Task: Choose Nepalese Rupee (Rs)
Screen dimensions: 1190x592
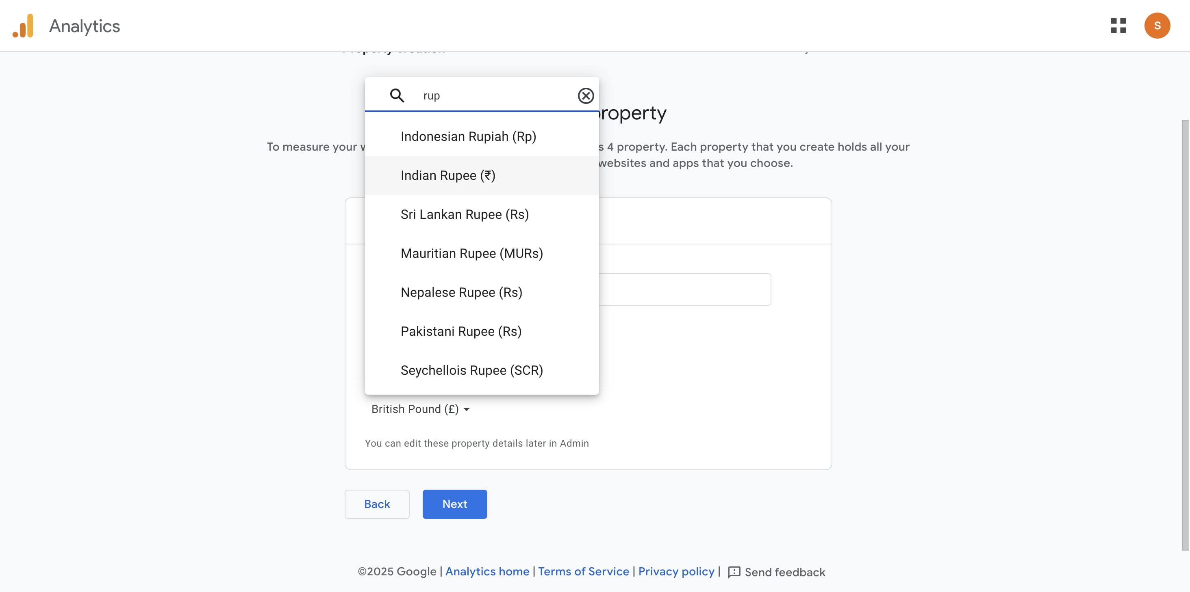Action: coord(461,292)
